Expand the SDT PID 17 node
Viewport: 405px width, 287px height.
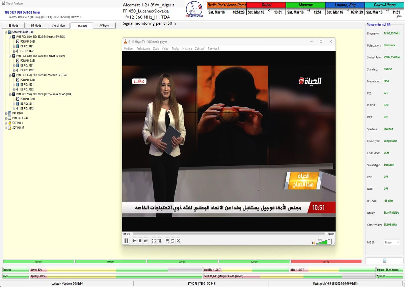click(x=6, y=128)
